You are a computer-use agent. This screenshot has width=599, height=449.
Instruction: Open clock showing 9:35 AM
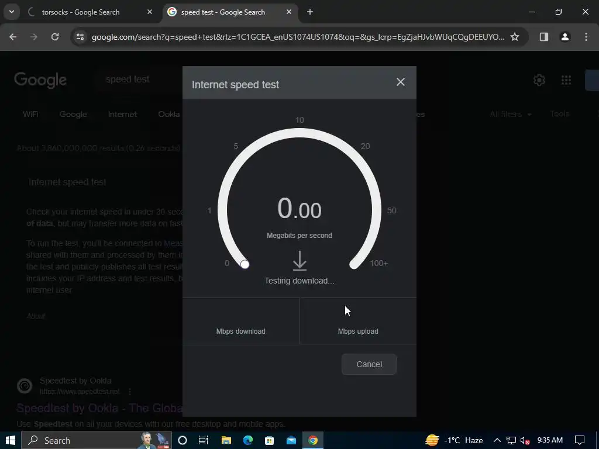[x=550, y=440]
